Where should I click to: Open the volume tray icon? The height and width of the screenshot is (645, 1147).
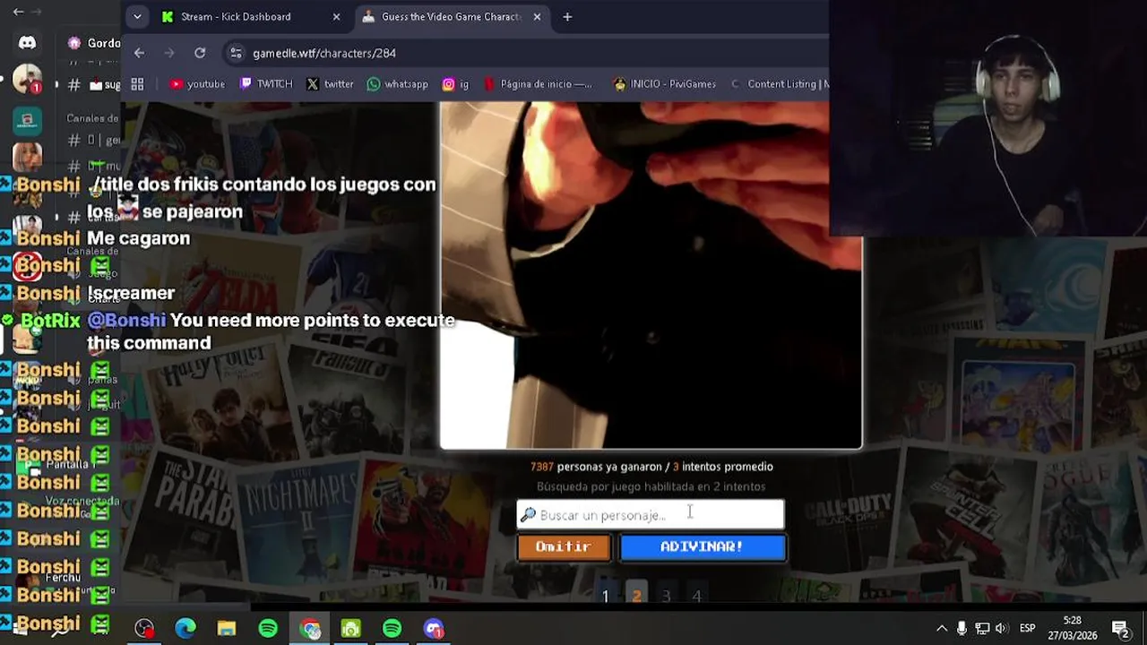tap(1001, 628)
